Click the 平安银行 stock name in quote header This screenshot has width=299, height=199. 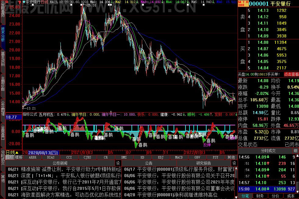click(281, 4)
